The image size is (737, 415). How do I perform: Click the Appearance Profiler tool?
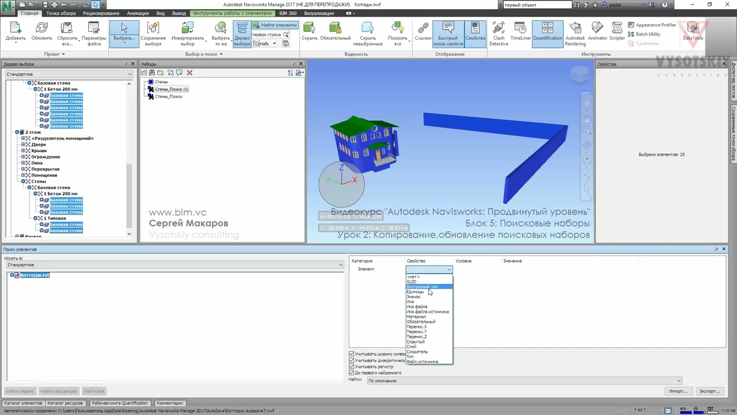click(652, 25)
